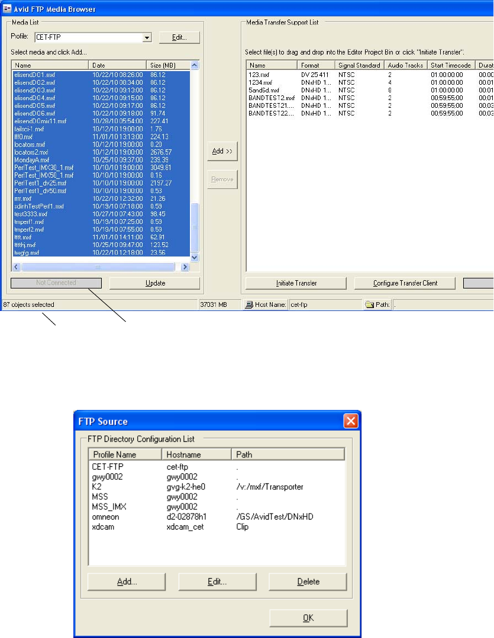The height and width of the screenshot is (638, 494).
Task: Sort Media List by Size (MB) column
Action: (x=168, y=65)
